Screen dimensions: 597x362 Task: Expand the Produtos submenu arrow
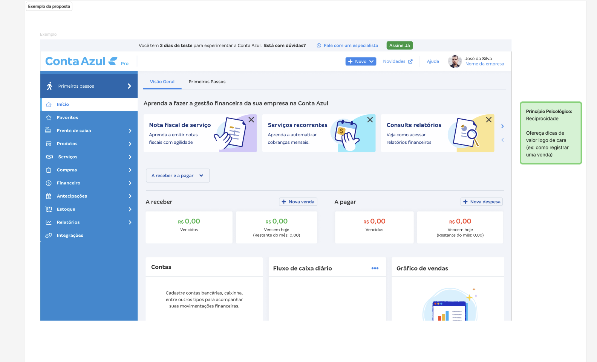(130, 144)
